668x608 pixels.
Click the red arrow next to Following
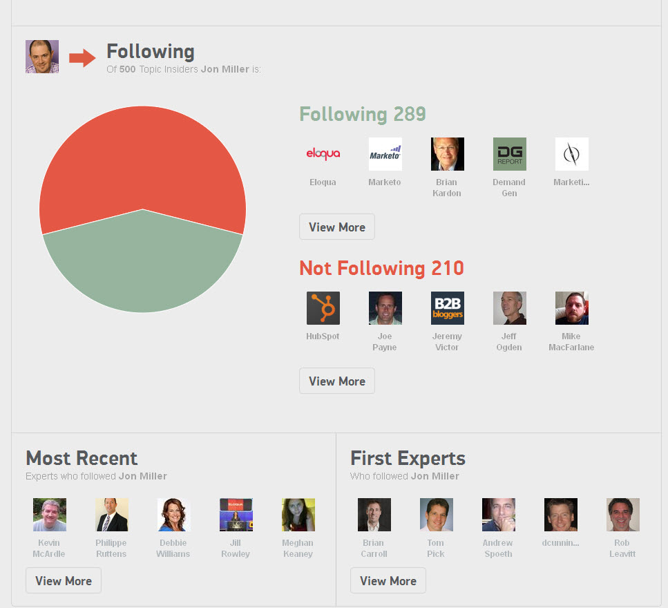[82, 58]
